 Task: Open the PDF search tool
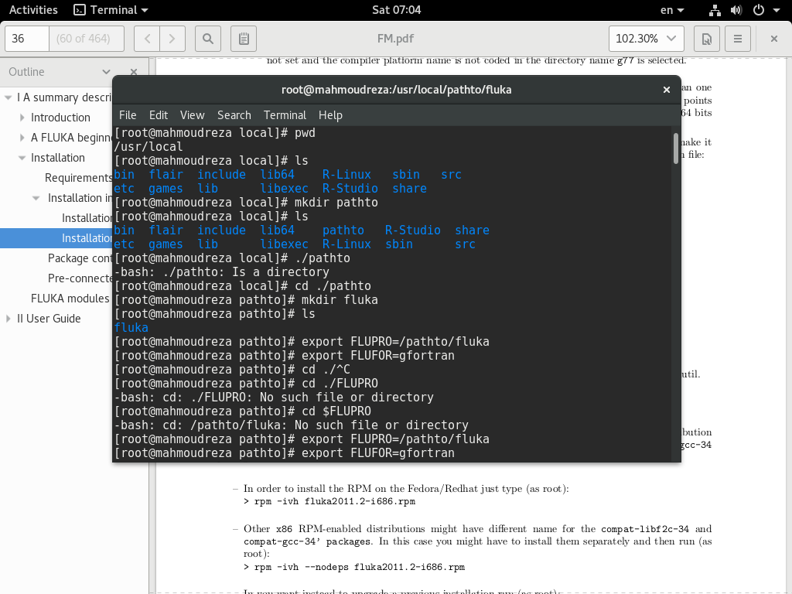[207, 39]
